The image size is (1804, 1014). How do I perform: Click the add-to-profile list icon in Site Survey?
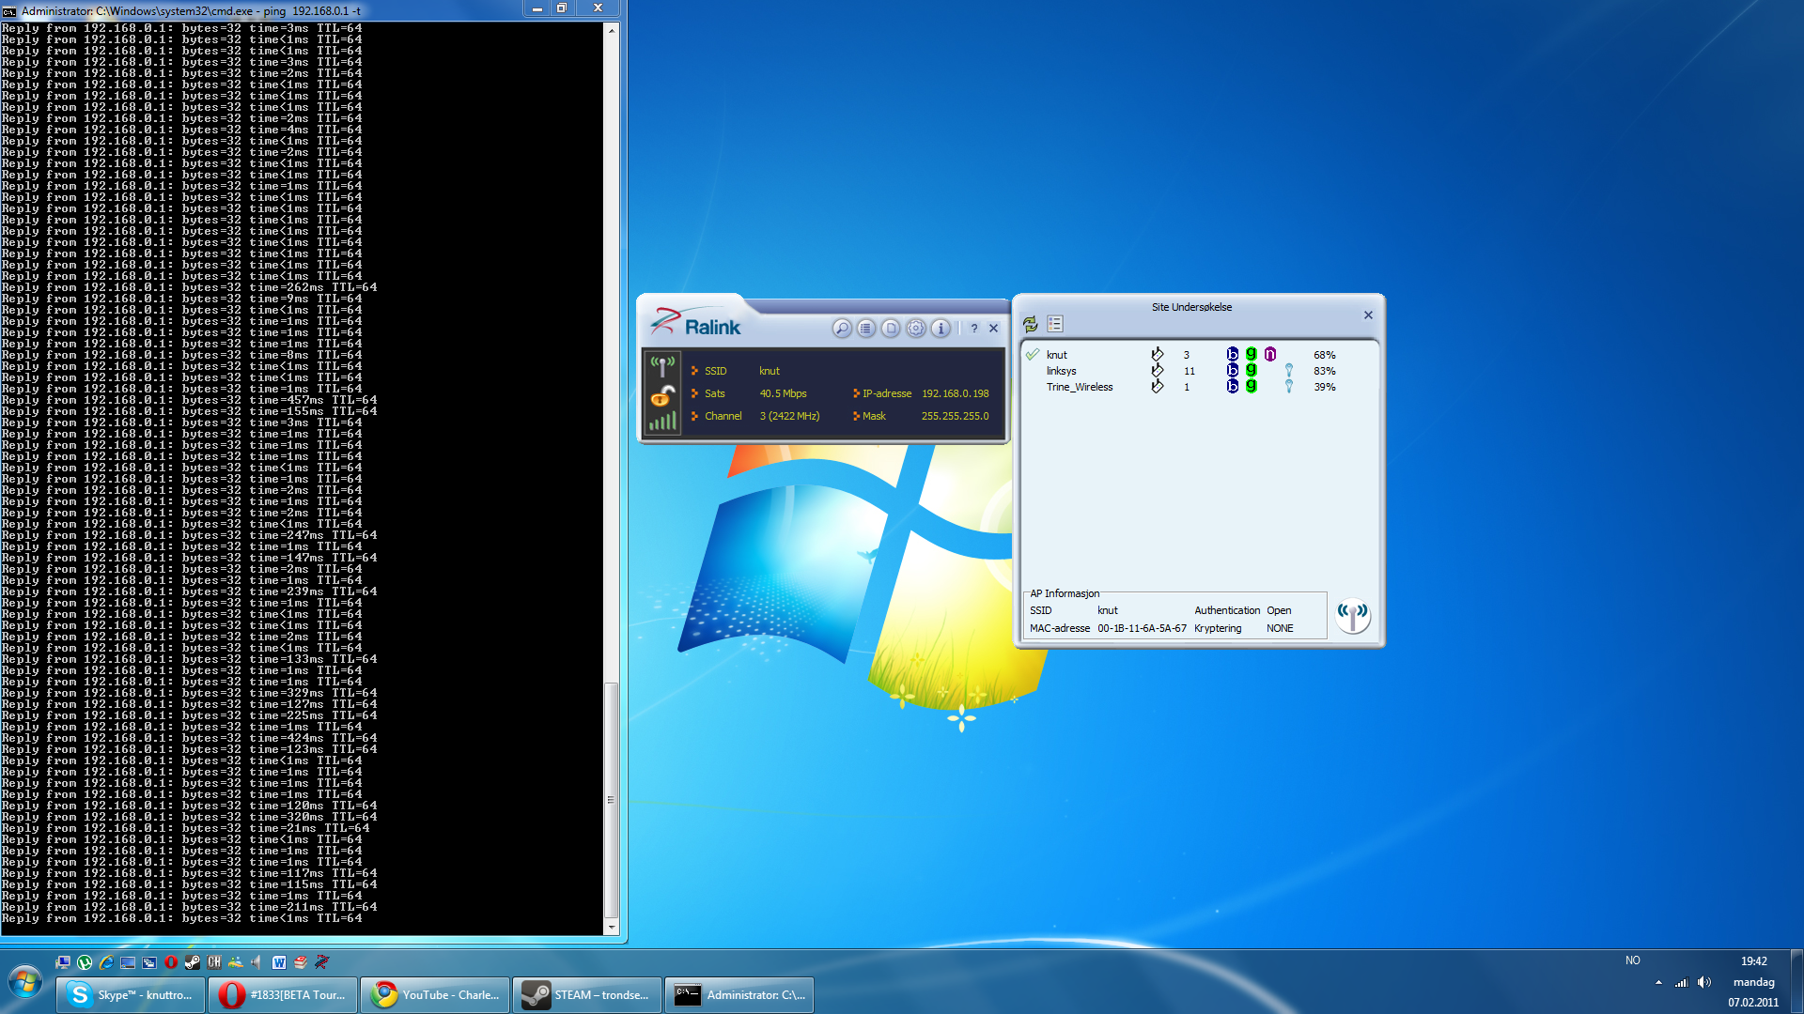1055,324
